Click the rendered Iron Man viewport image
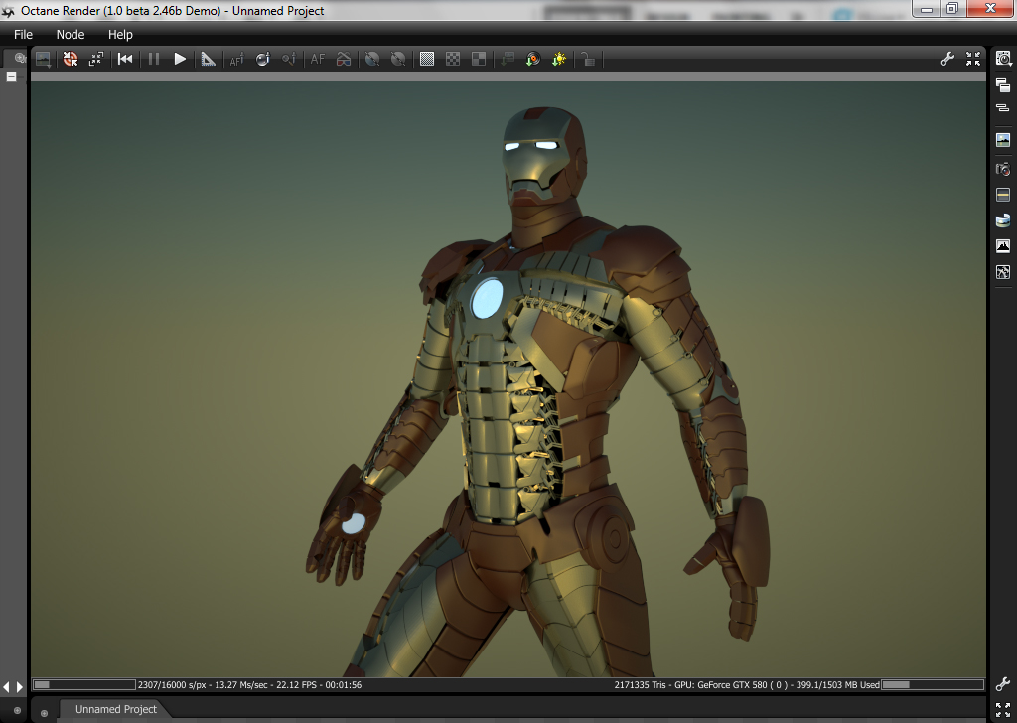Image resolution: width=1017 pixels, height=723 pixels. (x=508, y=379)
